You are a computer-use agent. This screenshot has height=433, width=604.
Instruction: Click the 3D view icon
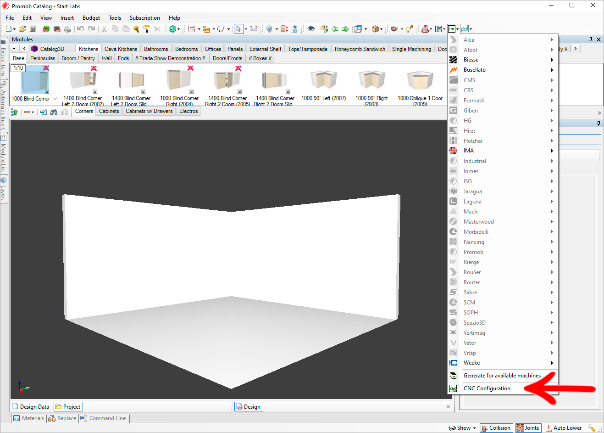(295, 29)
